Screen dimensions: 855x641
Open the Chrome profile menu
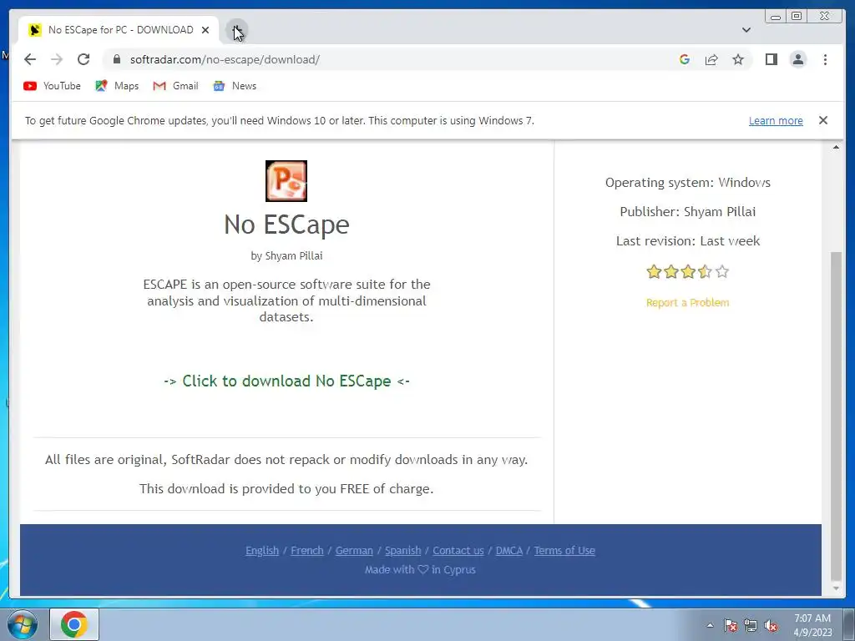[797, 59]
